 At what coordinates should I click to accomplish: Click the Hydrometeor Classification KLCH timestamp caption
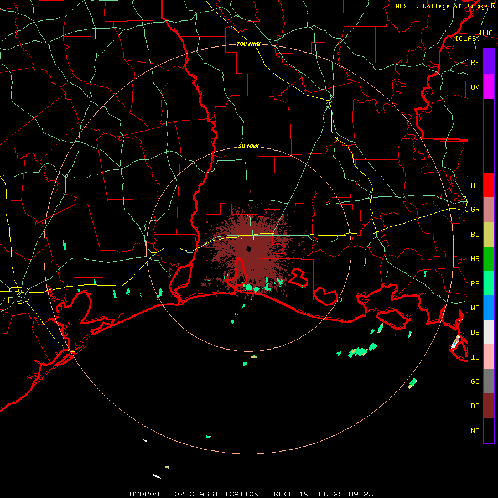pyautogui.click(x=251, y=494)
